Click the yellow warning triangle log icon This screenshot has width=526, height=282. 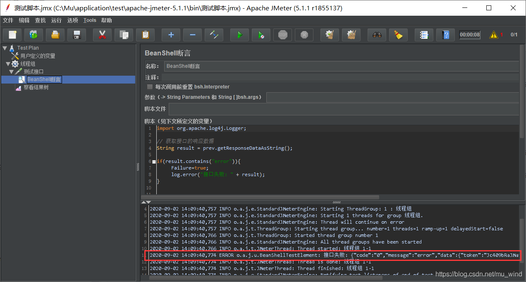tap(494, 35)
